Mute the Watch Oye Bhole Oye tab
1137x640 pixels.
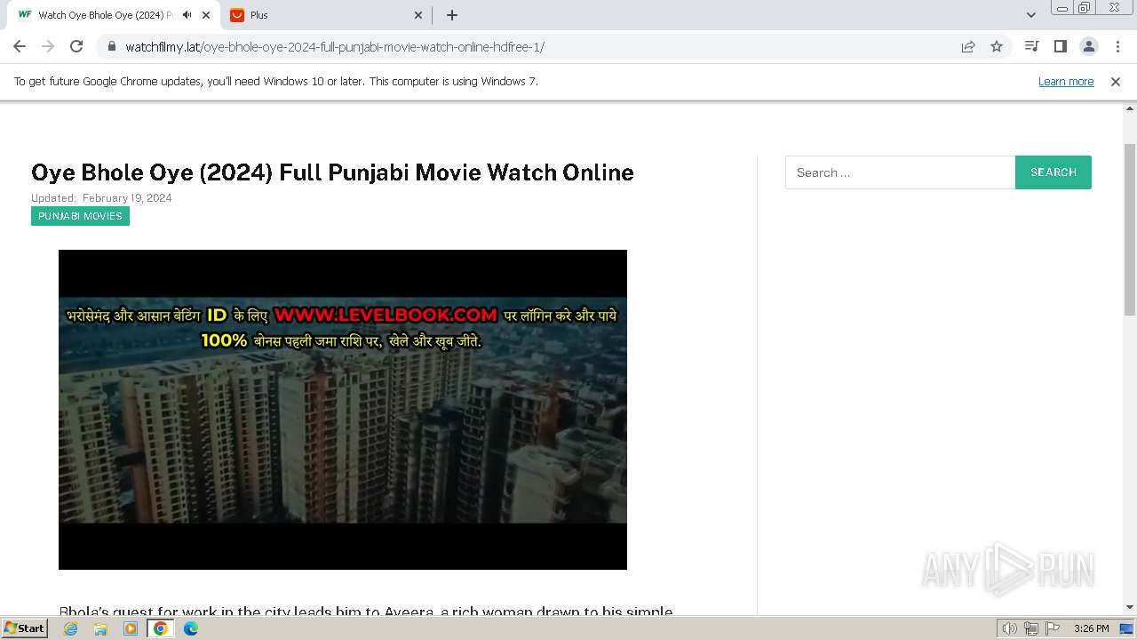187,15
